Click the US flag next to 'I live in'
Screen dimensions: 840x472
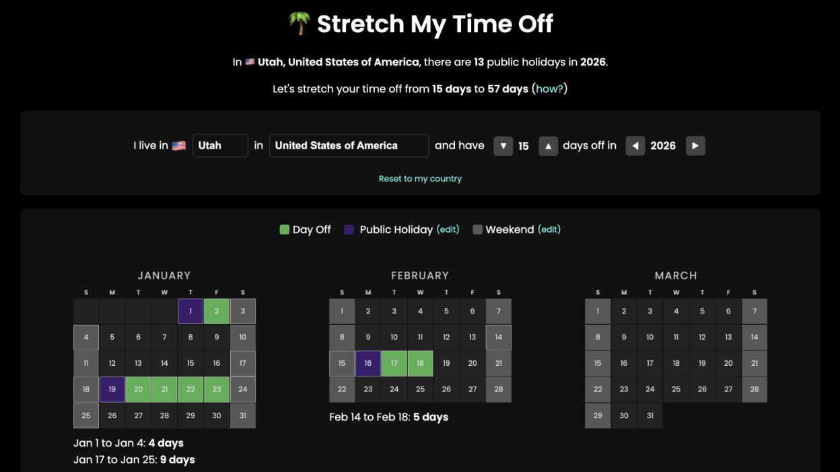pos(178,145)
